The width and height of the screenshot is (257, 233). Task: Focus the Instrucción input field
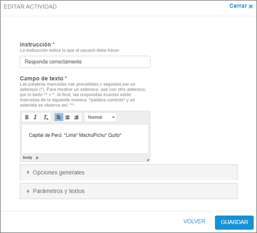85,62
